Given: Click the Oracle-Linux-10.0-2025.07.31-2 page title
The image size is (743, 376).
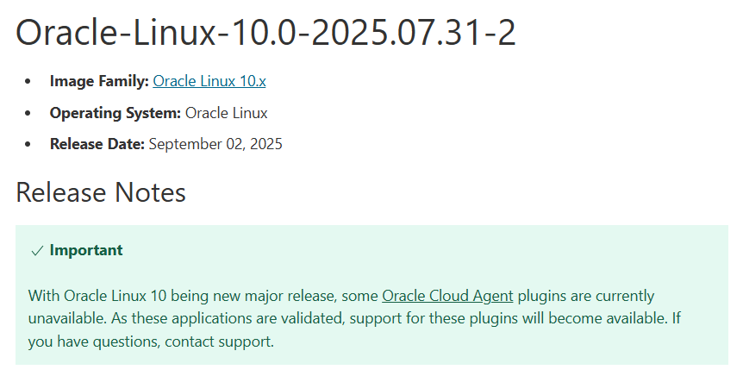Looking at the screenshot, I should coord(265,32).
